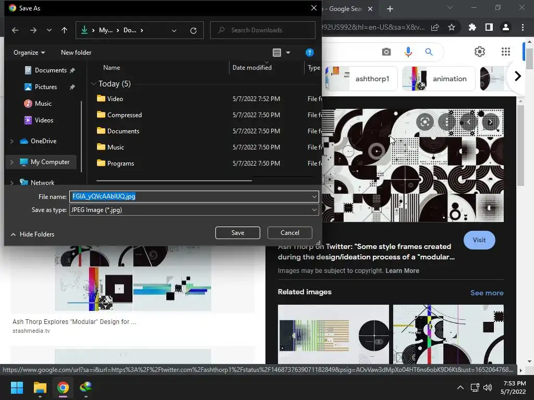The height and width of the screenshot is (400, 534).
Task: Open Save As dialog help
Action: point(309,53)
